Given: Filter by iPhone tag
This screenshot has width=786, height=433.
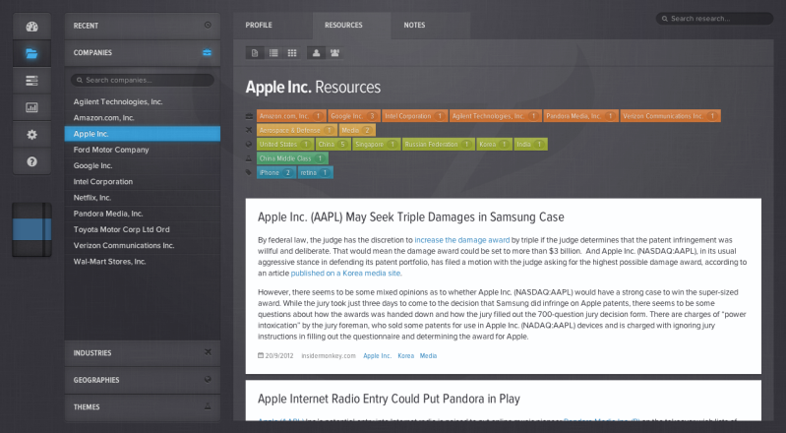Looking at the screenshot, I should (276, 172).
